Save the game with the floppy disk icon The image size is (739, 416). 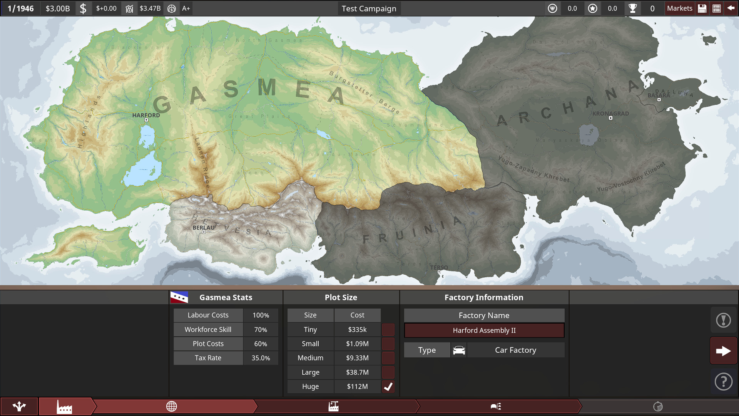coord(702,8)
